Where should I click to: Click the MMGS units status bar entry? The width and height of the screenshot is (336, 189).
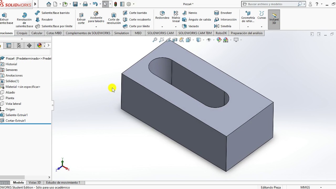(305, 187)
